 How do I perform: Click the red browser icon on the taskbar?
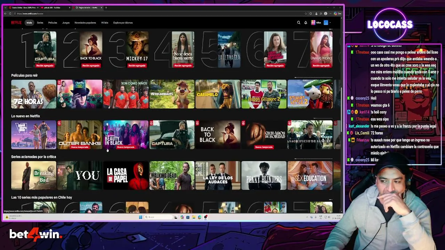point(205,217)
